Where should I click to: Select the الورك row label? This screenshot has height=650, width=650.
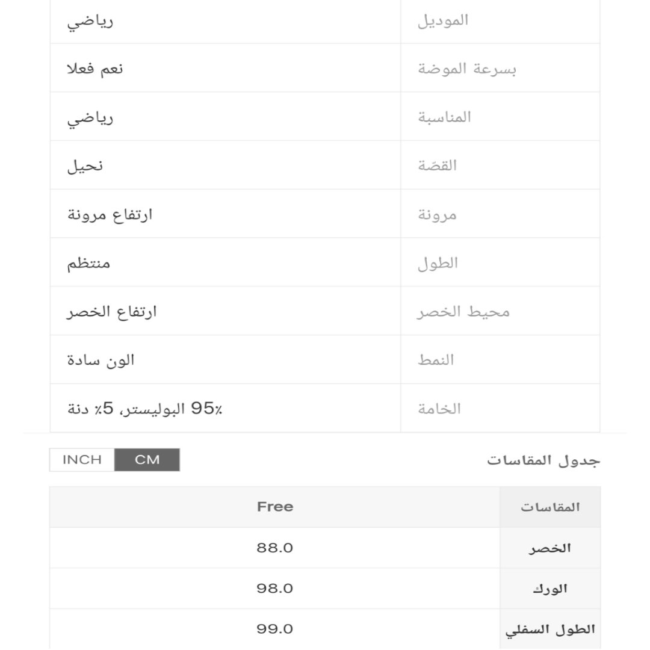point(550,589)
